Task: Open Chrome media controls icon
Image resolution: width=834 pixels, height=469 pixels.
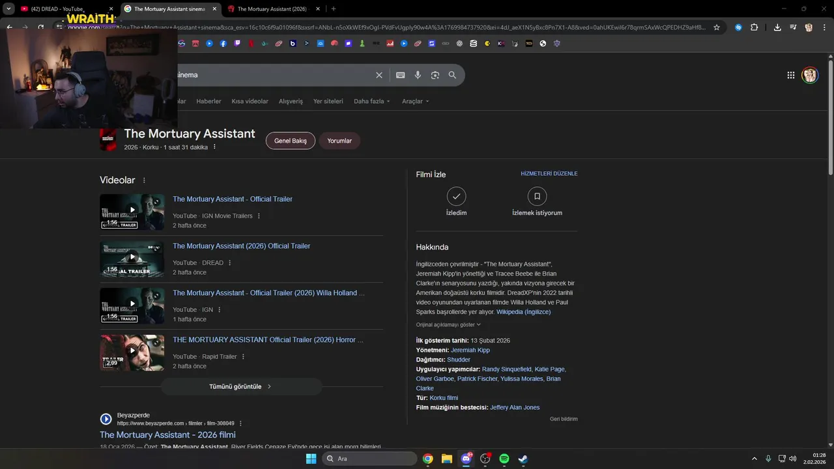Action: tap(793, 27)
